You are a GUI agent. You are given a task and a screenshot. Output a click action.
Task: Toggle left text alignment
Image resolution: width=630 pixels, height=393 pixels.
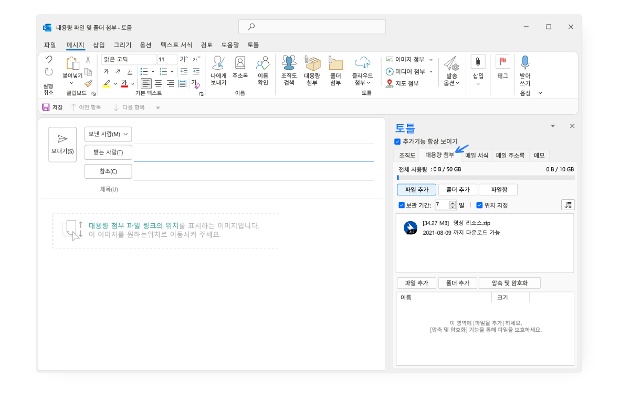[146, 83]
